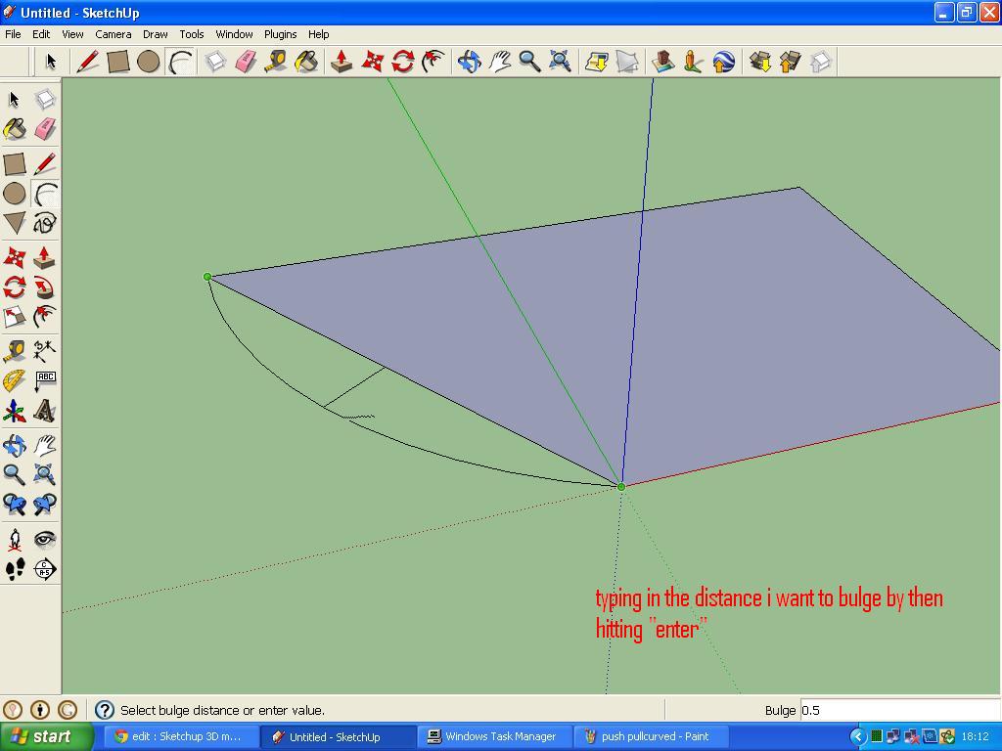The width and height of the screenshot is (1002, 751).
Task: Open the Camera menu
Action: click(114, 34)
